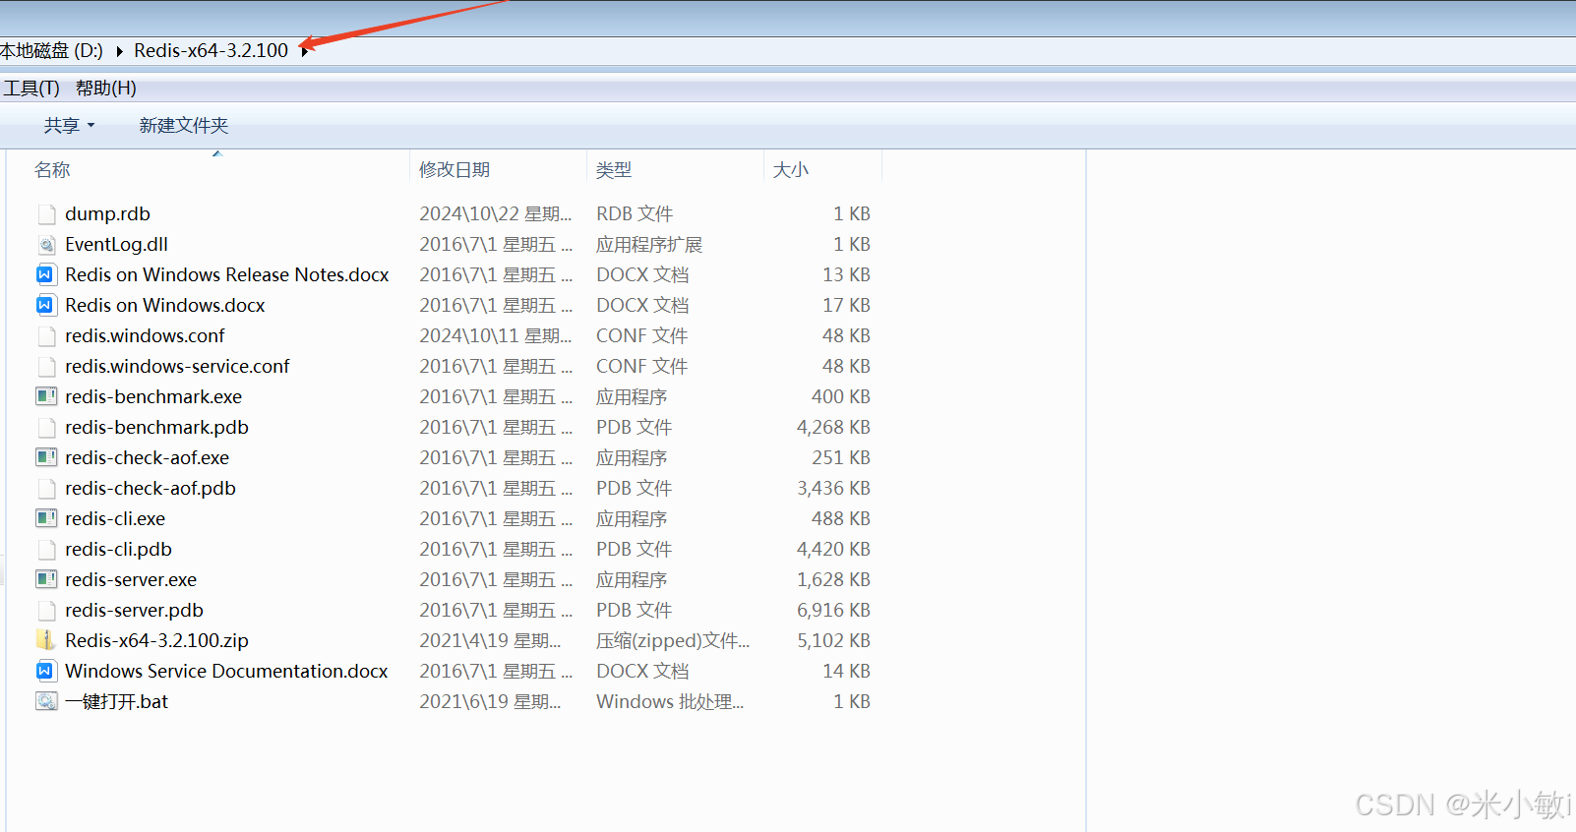The image size is (1576, 832).
Task: Click the redis-cli.exe application icon
Action: (46, 518)
